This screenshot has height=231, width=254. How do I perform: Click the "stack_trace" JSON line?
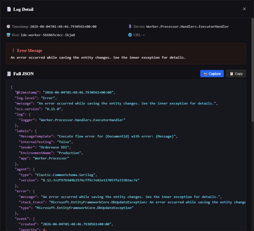coord(132,202)
